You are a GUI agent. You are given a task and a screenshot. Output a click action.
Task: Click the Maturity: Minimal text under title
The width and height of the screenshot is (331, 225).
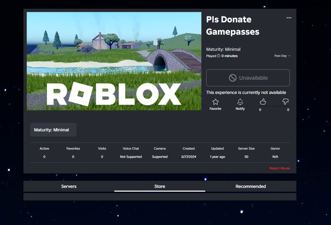coord(223,49)
